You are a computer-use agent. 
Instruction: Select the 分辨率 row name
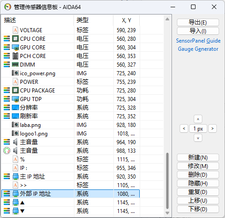pos(29,107)
